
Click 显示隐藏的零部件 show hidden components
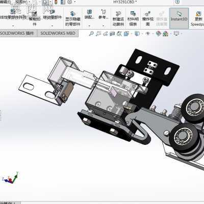coord(73,19)
